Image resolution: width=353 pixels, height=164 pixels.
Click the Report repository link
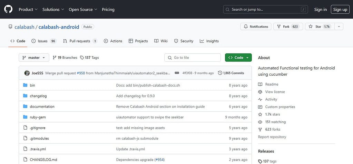[272, 137]
